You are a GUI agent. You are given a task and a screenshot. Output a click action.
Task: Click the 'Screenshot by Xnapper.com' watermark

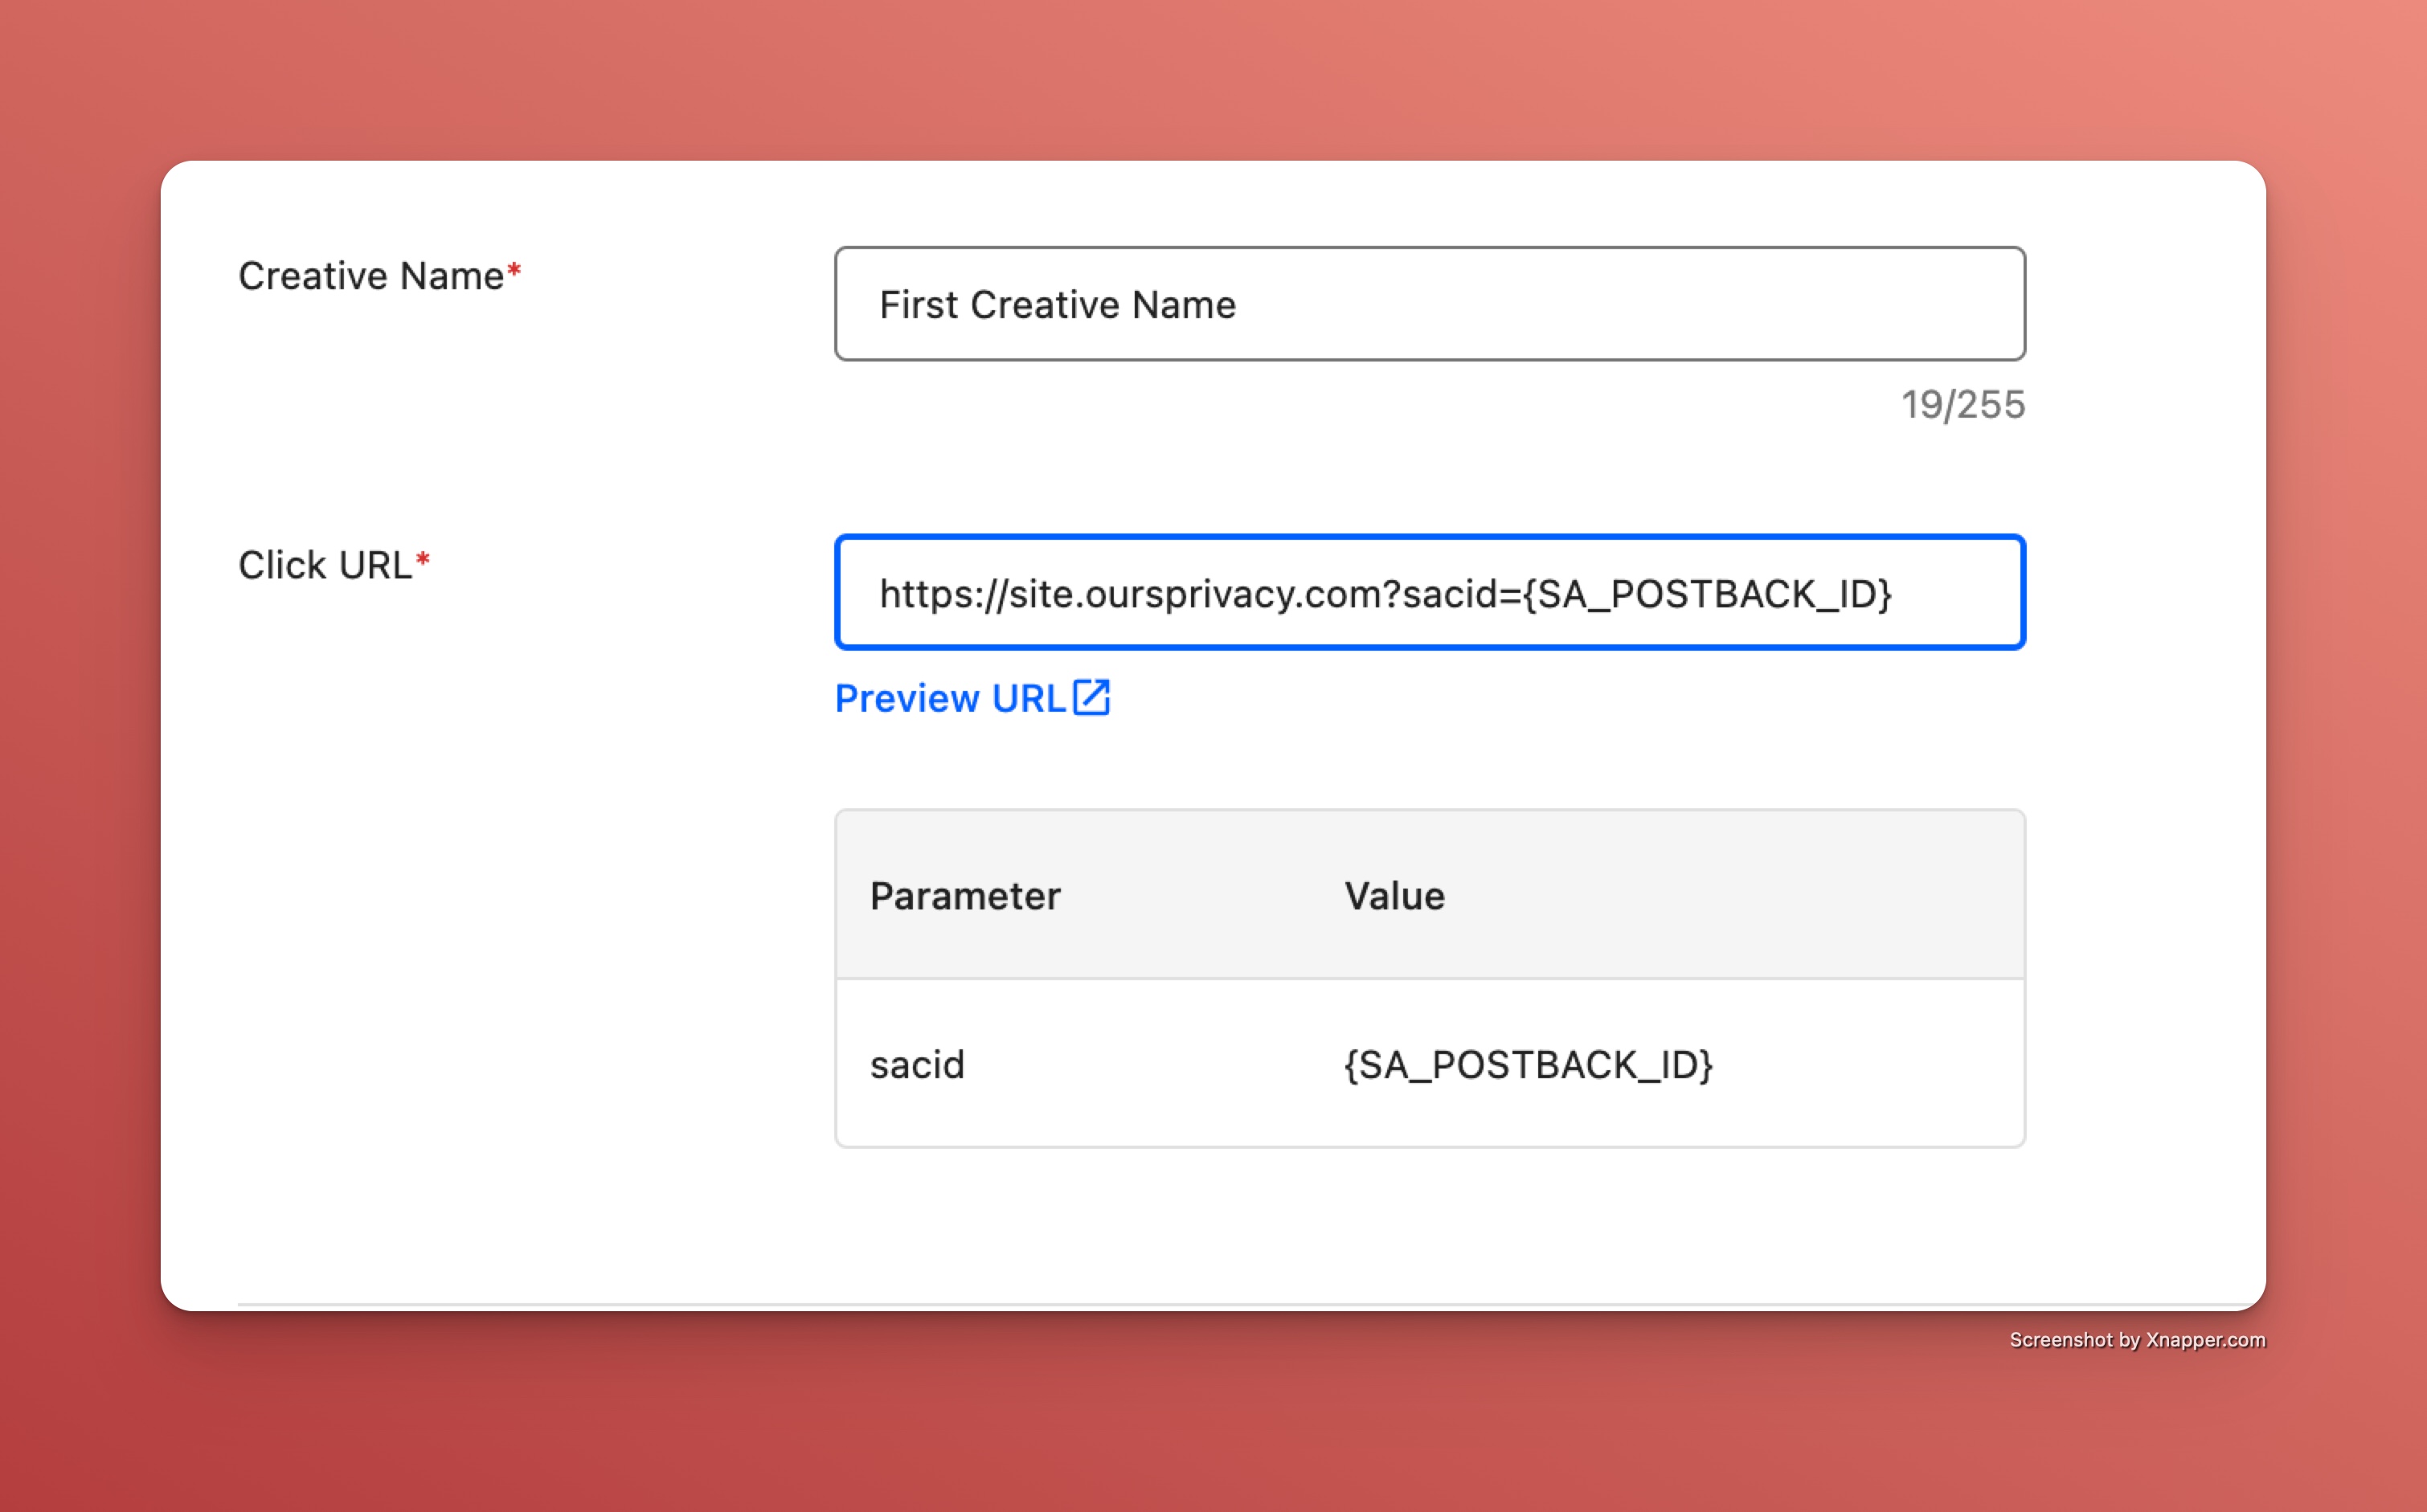click(2136, 1340)
